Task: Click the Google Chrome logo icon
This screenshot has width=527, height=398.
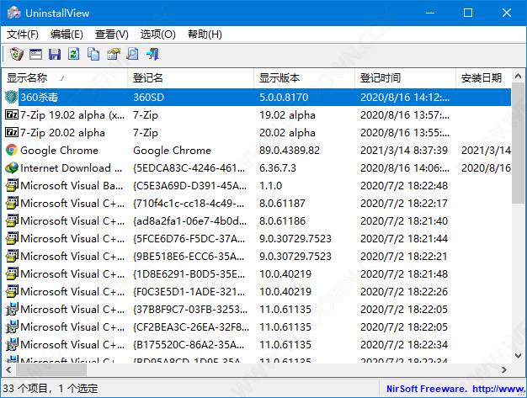Action: tap(12, 150)
